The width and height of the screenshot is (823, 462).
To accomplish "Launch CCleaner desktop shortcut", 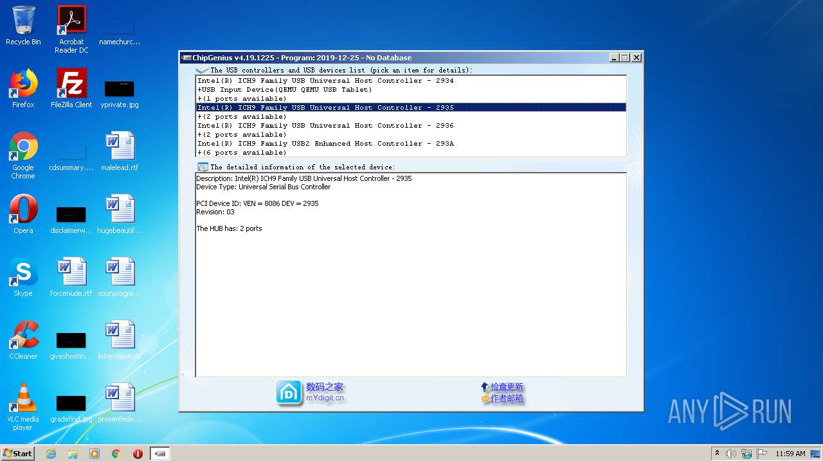I will (x=23, y=340).
